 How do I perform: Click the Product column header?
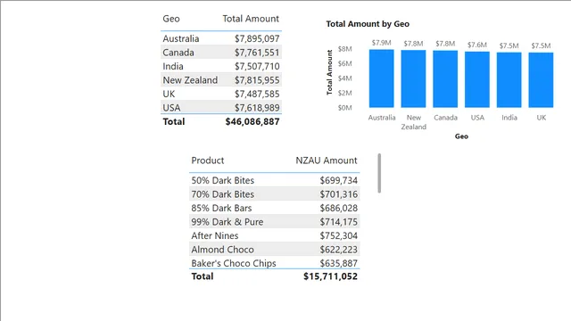point(208,160)
